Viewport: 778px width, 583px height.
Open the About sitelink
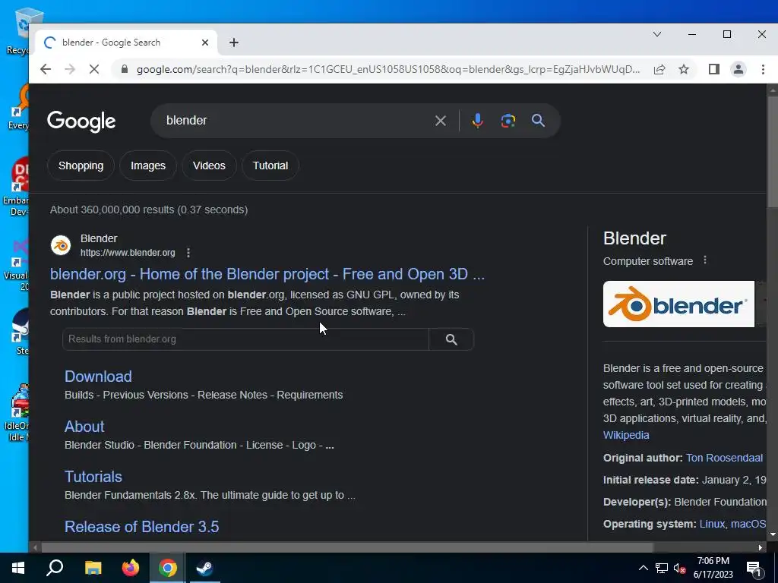pyautogui.click(x=84, y=427)
